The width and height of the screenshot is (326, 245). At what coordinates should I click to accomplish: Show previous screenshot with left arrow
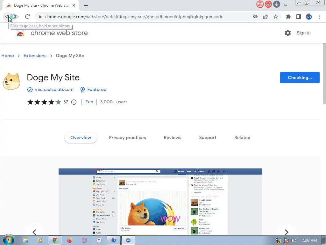[34, 232]
